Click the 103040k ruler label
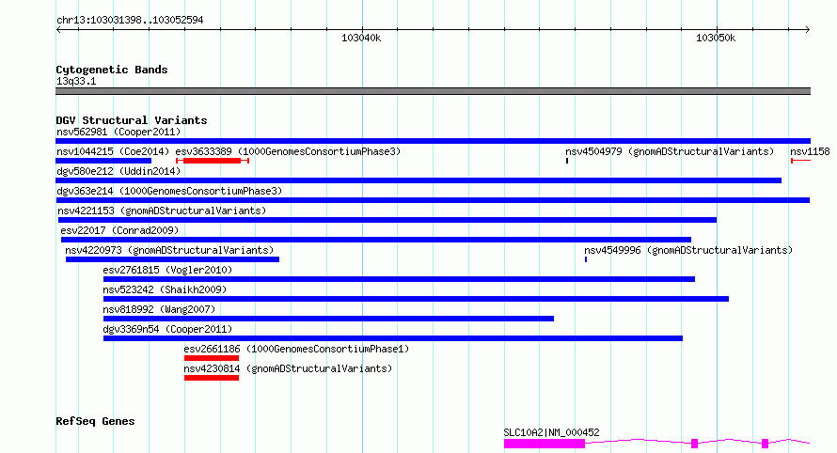This screenshot has width=837, height=453. tap(361, 38)
